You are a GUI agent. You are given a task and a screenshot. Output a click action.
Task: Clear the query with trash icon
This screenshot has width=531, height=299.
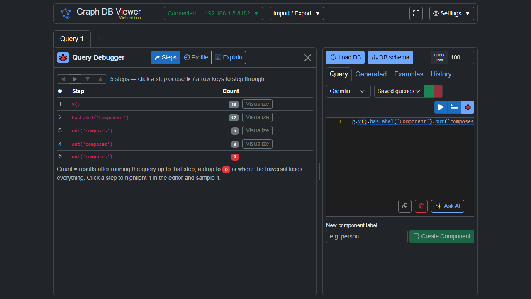421,206
